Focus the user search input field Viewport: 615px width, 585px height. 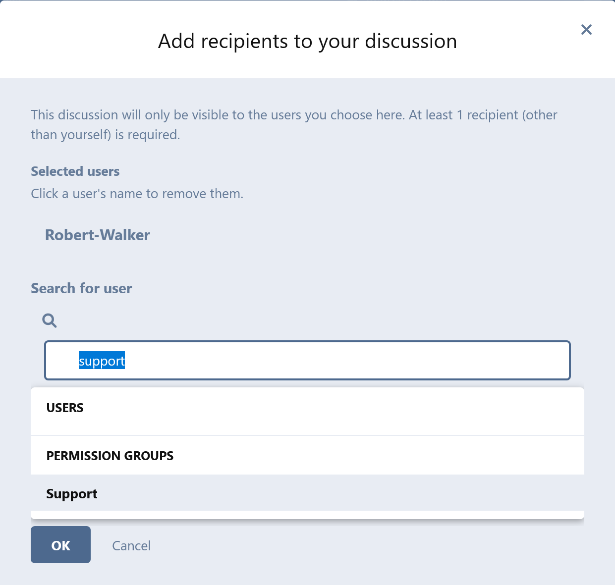[307, 361]
